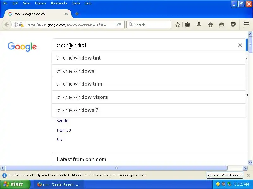Click the padlock warning icon in address bar
Screen dimensions: 253x189
pos(21,25)
